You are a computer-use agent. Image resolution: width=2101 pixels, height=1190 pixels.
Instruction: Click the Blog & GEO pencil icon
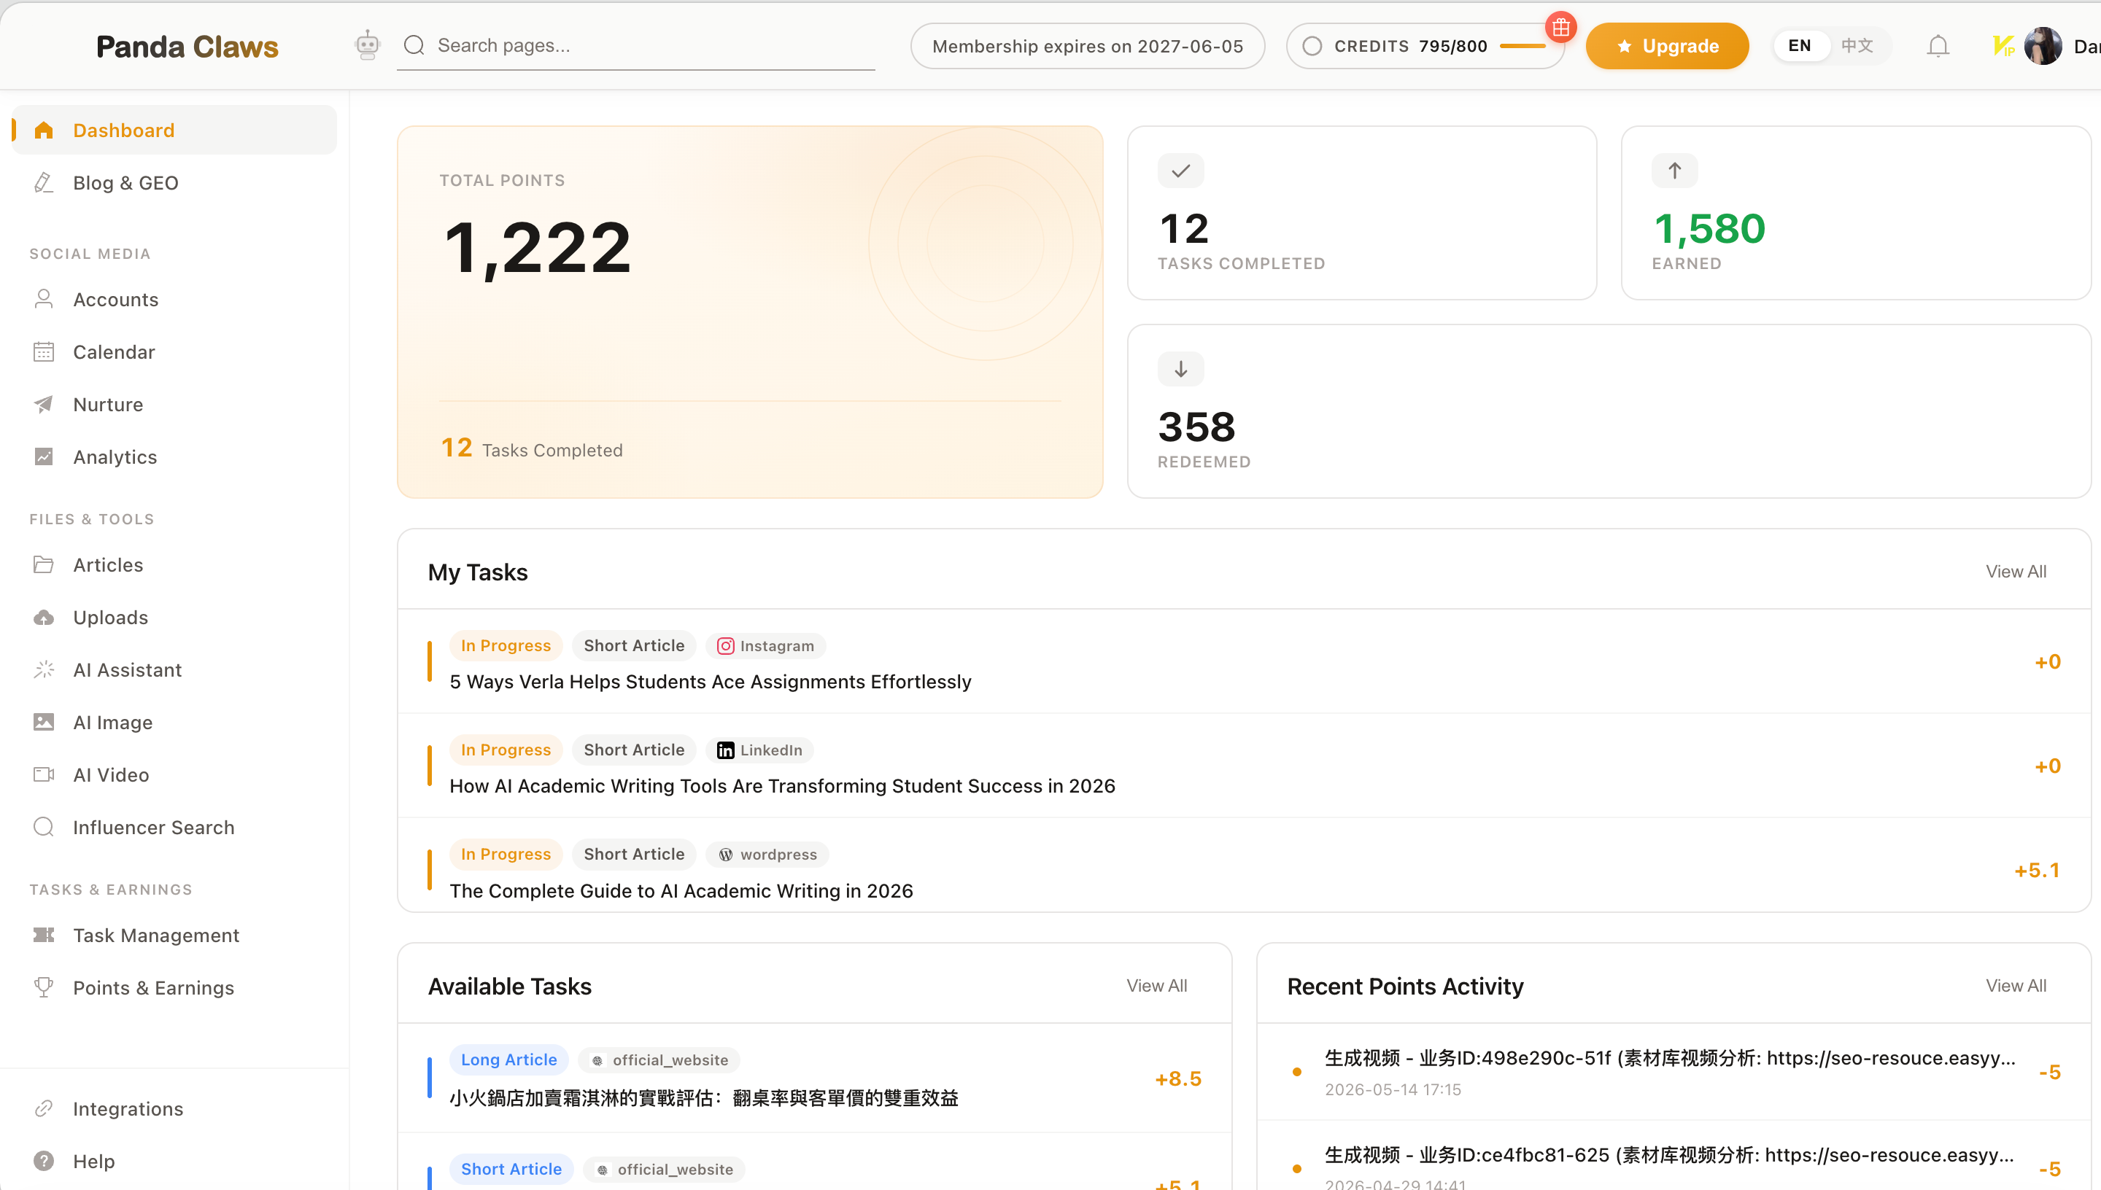pyautogui.click(x=45, y=182)
